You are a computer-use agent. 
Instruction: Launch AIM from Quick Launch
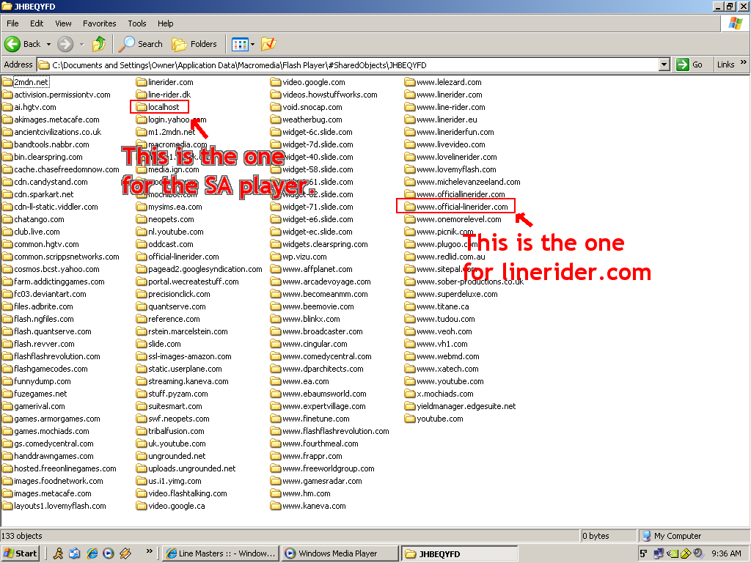click(x=58, y=553)
